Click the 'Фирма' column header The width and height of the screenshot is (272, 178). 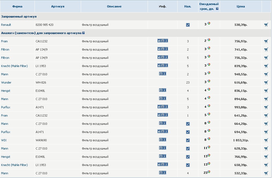(x=17, y=6)
